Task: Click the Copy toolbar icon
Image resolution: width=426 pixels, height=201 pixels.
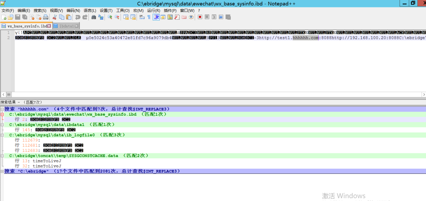Action: pos(62,17)
